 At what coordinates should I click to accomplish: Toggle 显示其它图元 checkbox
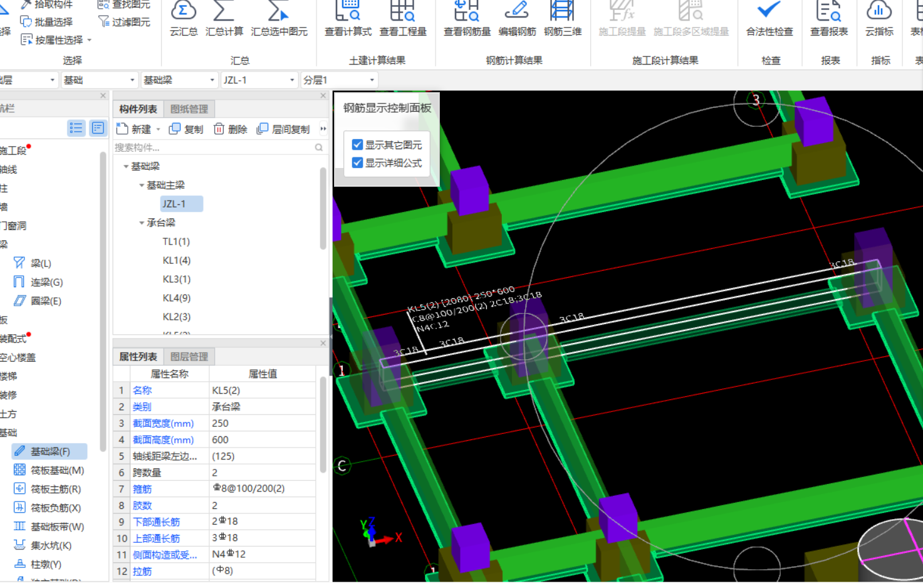click(357, 145)
